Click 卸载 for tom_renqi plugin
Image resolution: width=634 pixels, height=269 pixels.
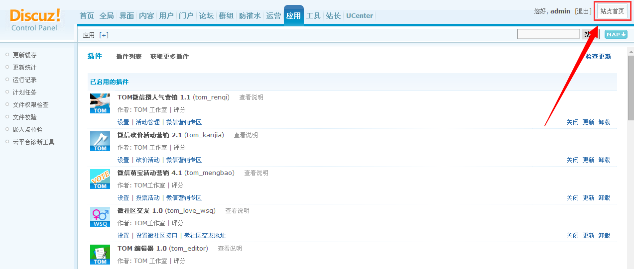(x=604, y=122)
